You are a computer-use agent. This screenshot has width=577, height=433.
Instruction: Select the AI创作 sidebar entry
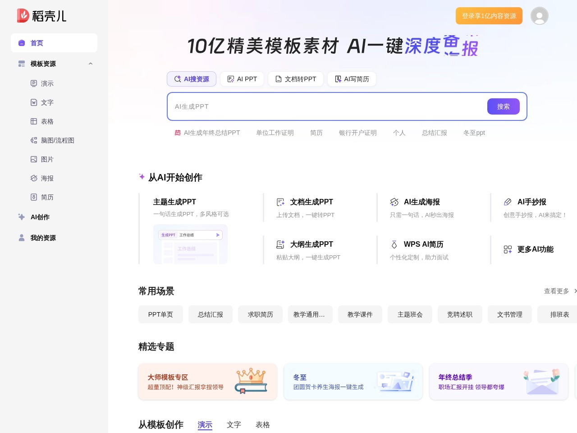tap(40, 217)
